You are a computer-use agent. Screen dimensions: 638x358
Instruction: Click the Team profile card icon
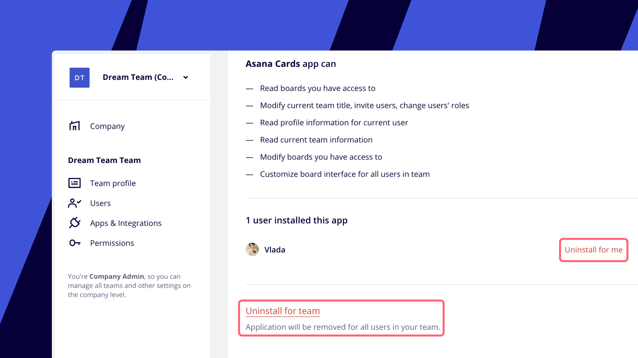pos(75,183)
